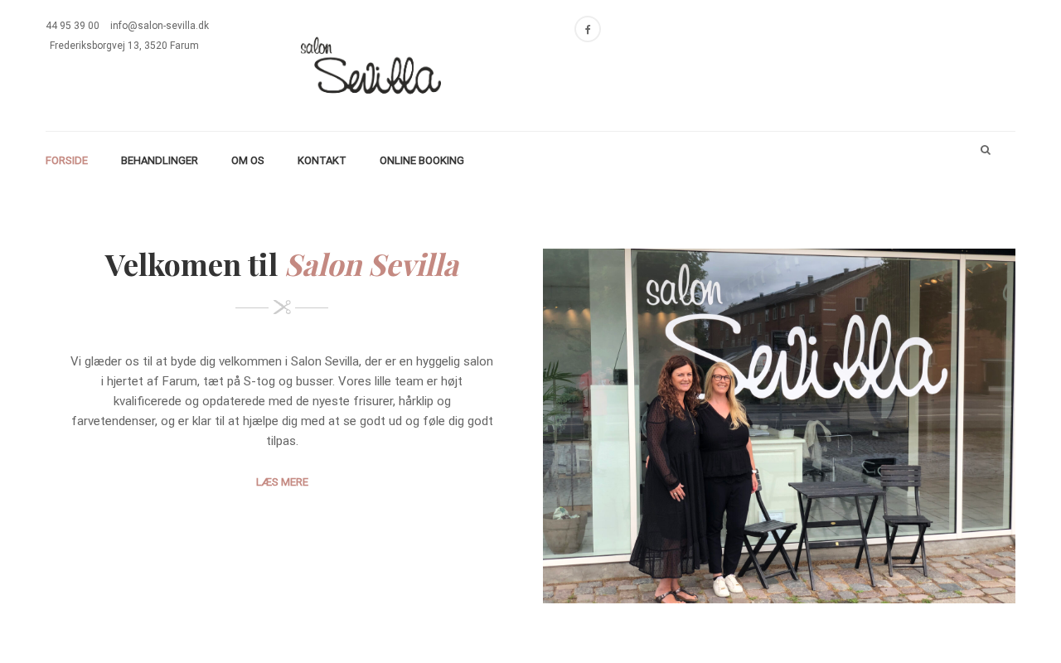Click the Læs mere link

coord(282,482)
